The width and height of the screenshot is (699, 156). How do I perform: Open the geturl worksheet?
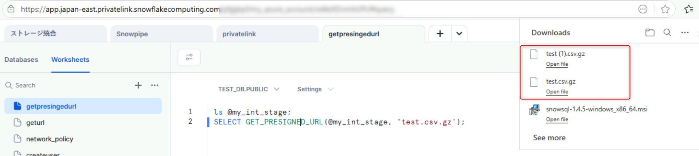[35, 123]
